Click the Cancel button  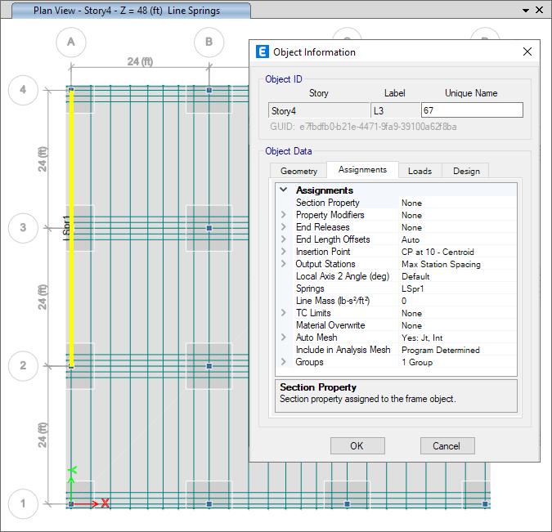pos(447,445)
